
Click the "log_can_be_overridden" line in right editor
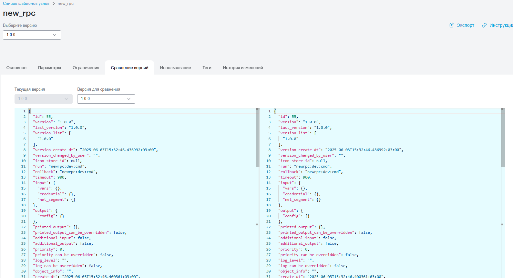point(313,266)
